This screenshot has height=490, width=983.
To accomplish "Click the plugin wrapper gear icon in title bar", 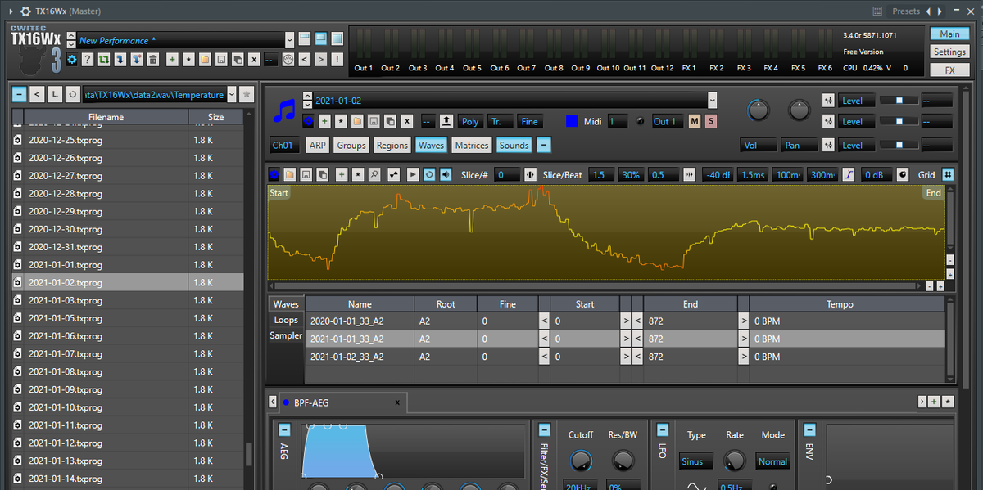I will point(25,11).
